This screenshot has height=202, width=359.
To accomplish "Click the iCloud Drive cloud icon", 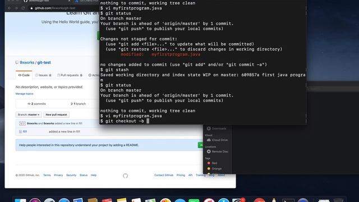I will [x=209, y=140].
